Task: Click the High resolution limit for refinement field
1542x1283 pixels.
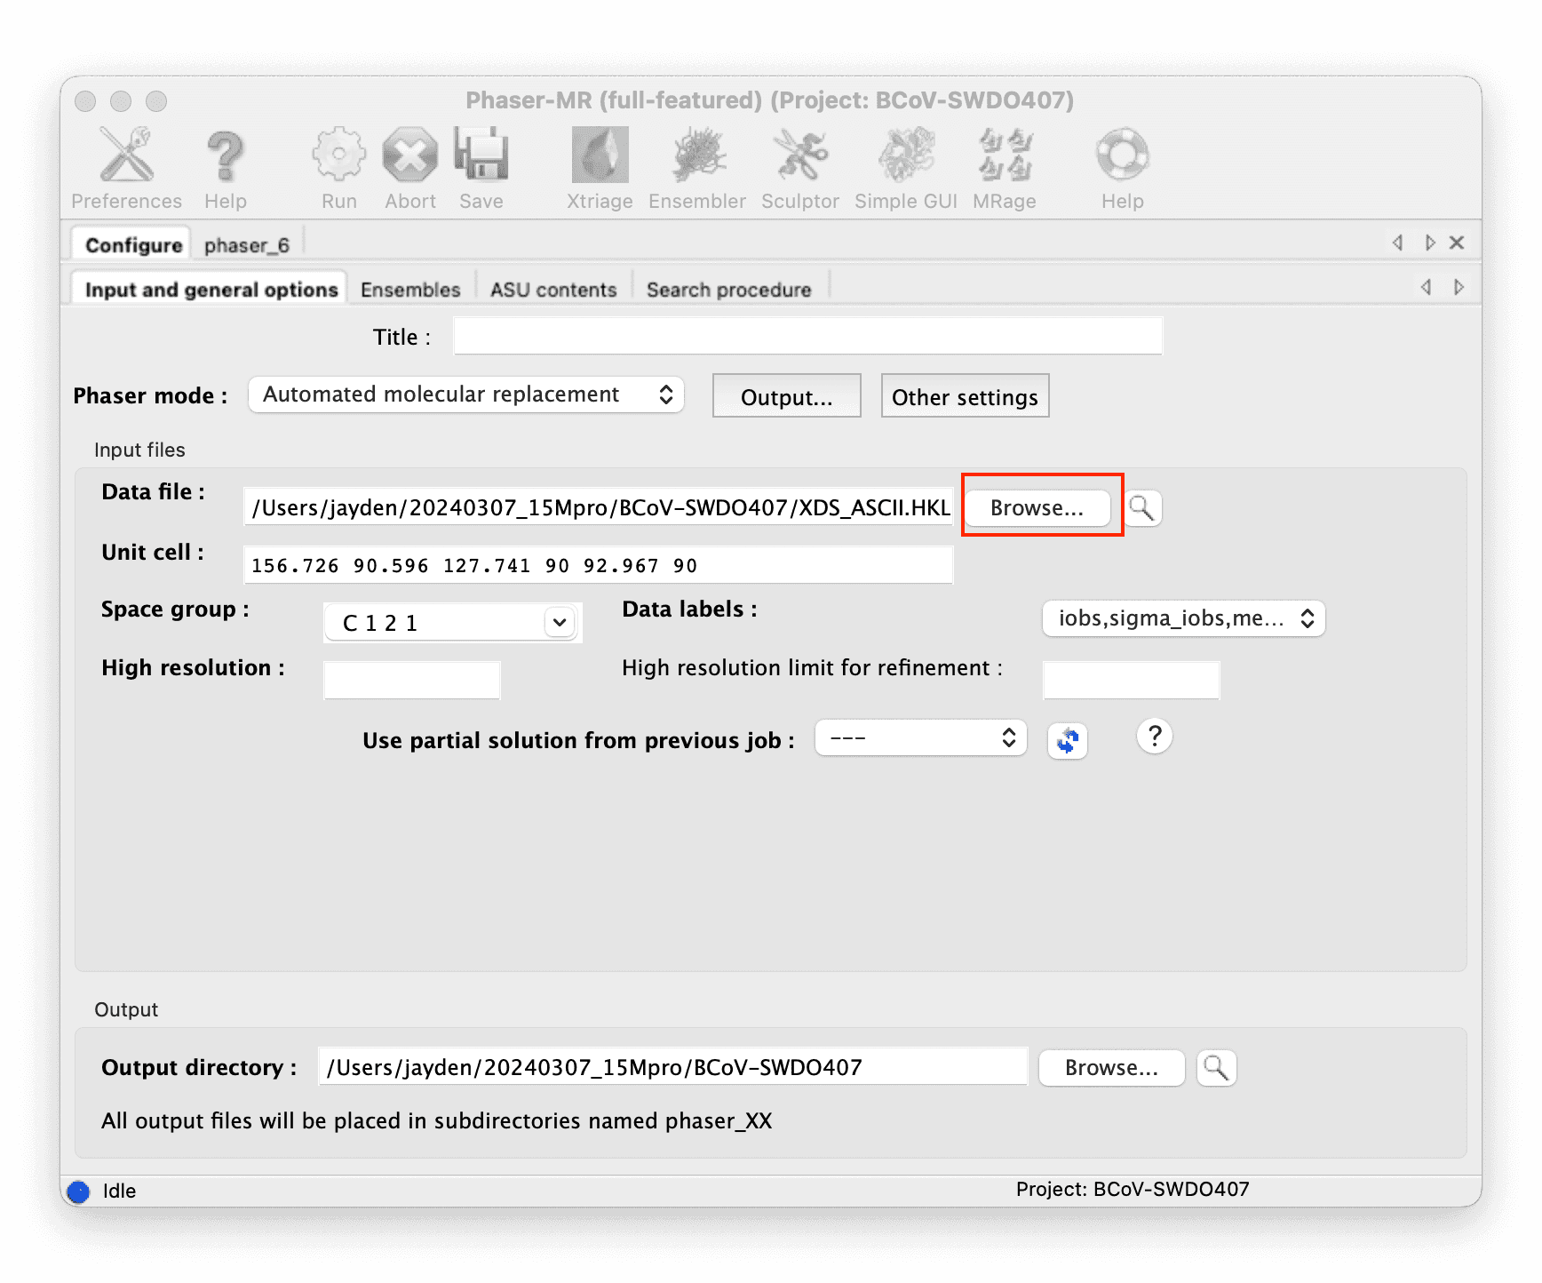Action: pyautogui.click(x=1131, y=681)
